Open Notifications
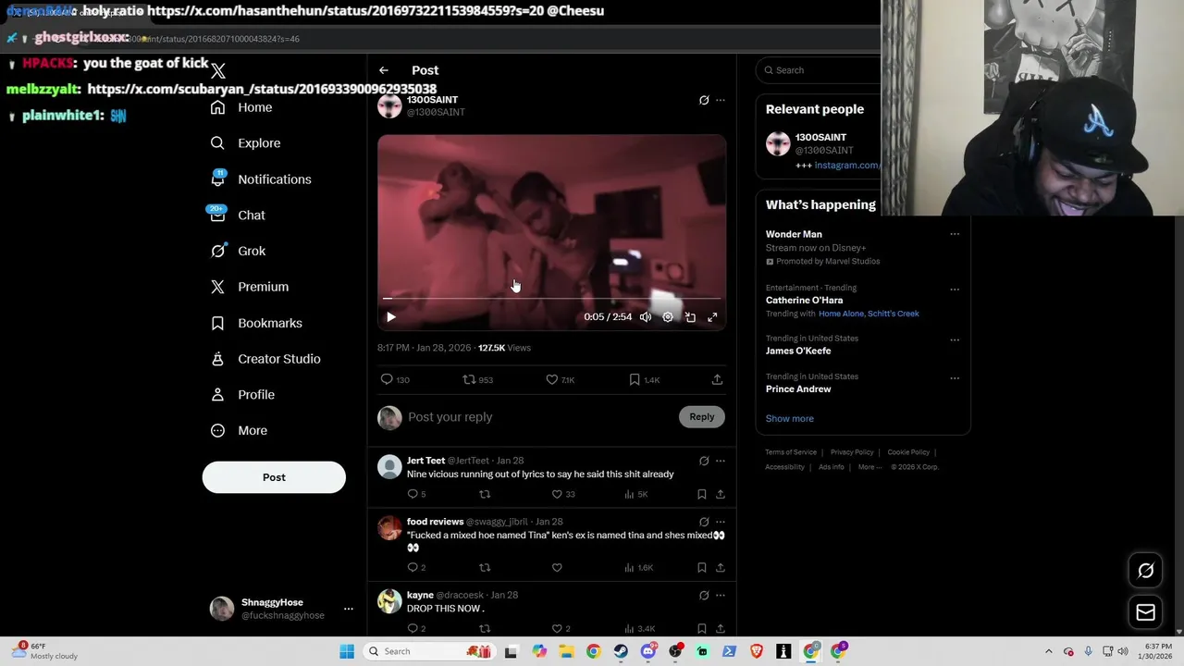This screenshot has height=666, width=1184. click(x=261, y=179)
